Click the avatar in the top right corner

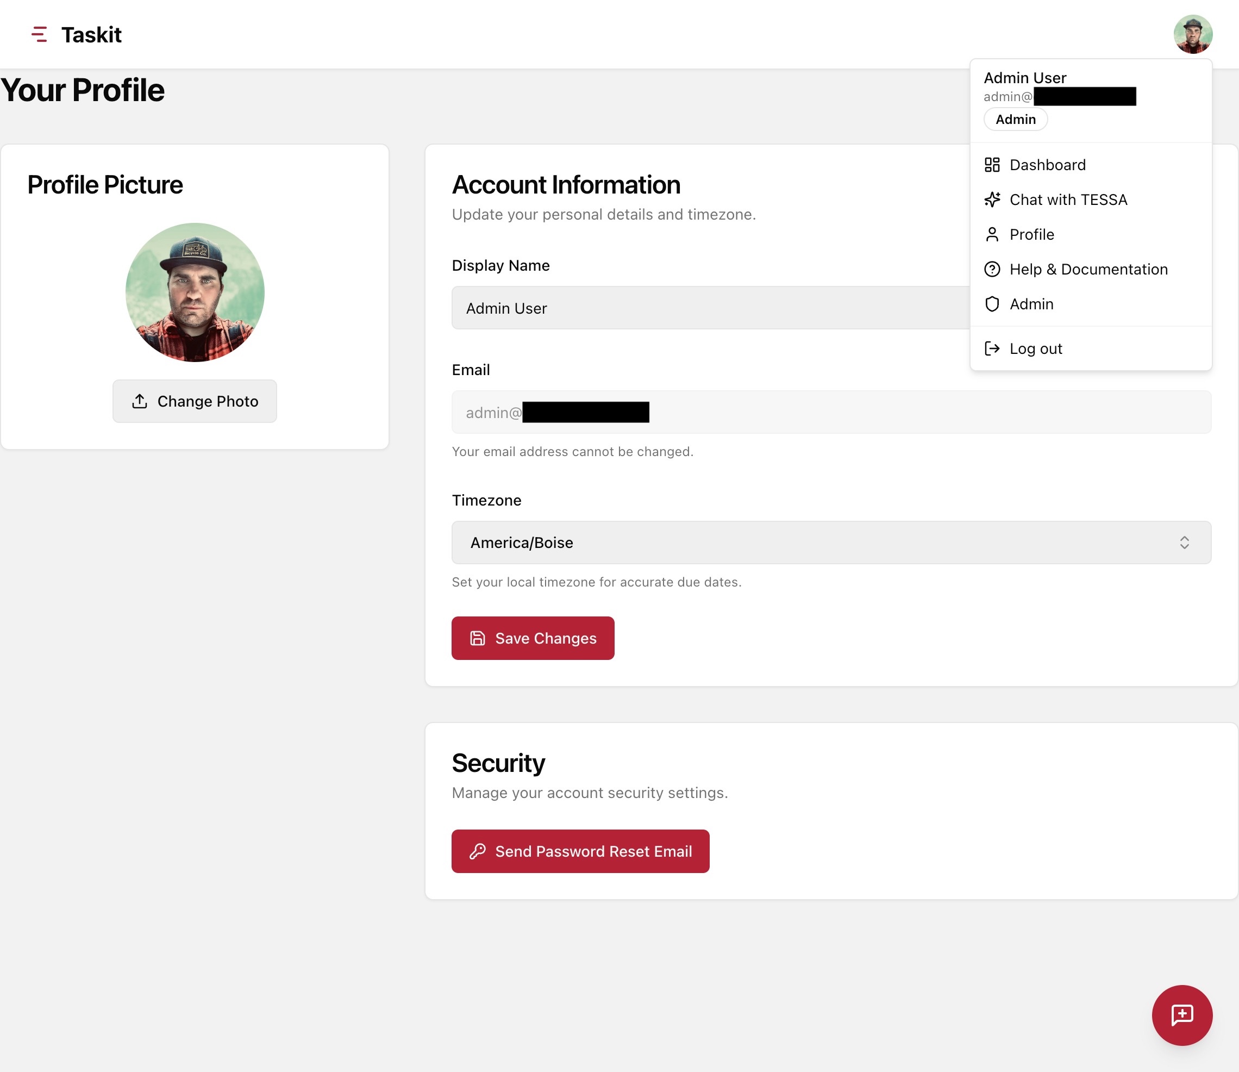pyautogui.click(x=1193, y=34)
